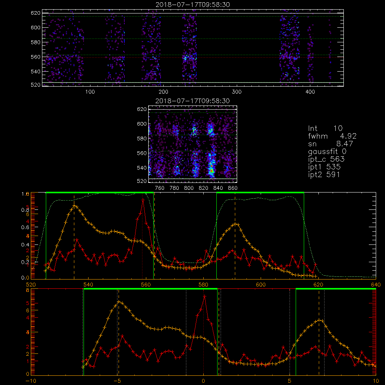Click the top panel title 2018-07-17T09:58:30
The width and height of the screenshot is (385, 385).
tap(193, 5)
